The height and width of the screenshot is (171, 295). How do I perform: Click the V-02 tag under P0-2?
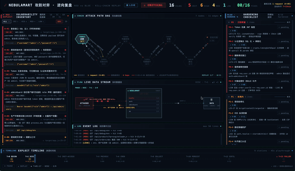(x=242, y=45)
